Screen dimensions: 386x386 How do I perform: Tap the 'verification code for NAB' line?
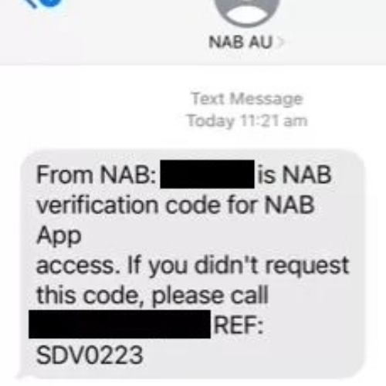pyautogui.click(x=175, y=205)
